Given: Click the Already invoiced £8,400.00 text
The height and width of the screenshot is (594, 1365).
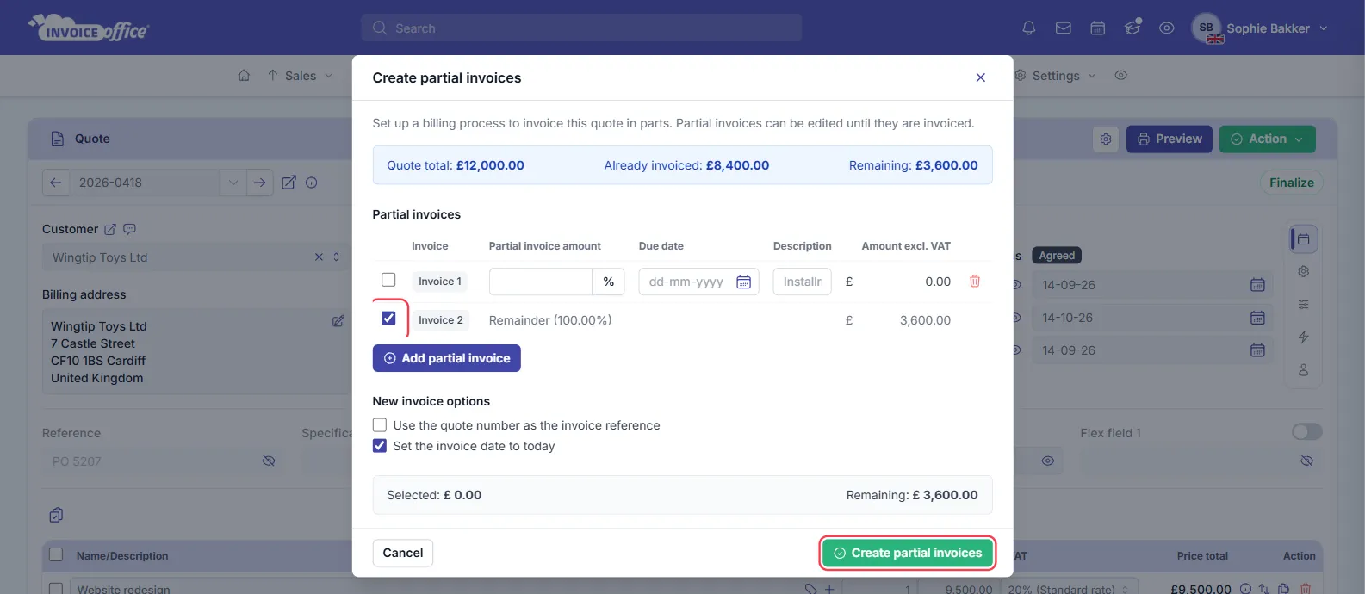Looking at the screenshot, I should pyautogui.click(x=686, y=165).
